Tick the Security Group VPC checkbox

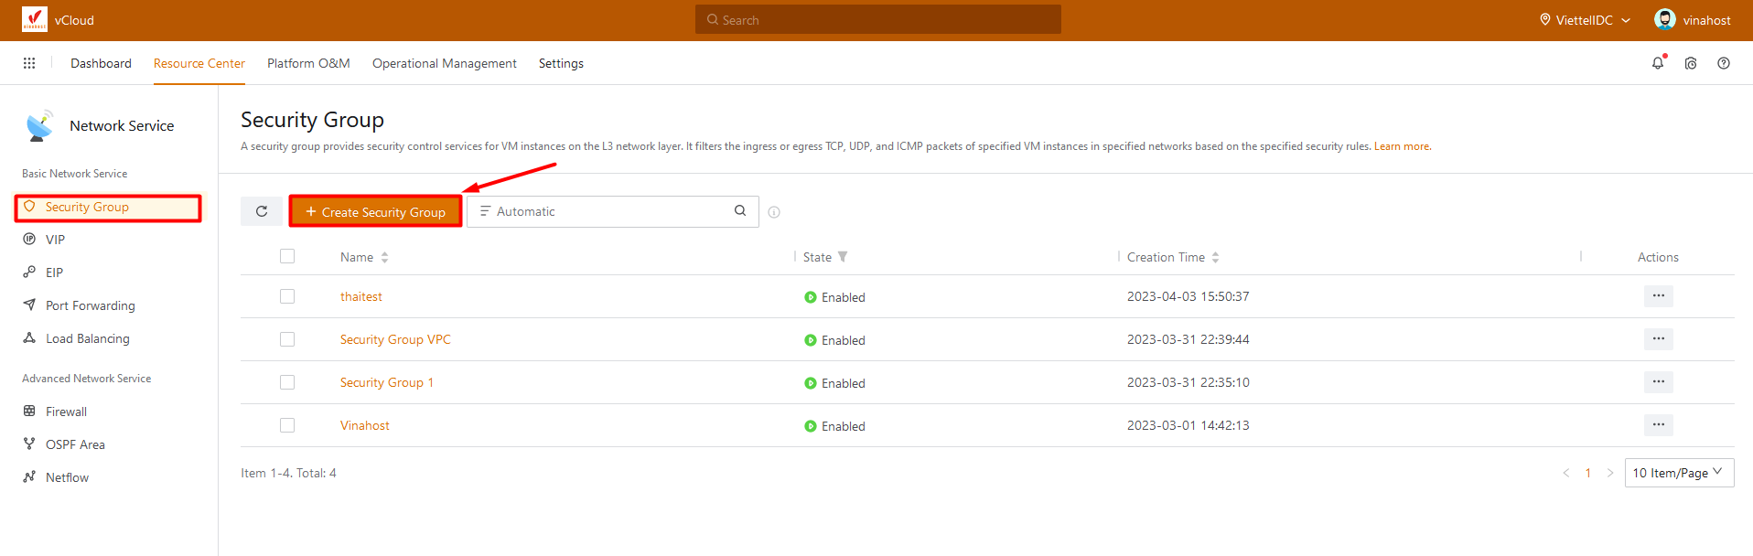[x=287, y=339]
